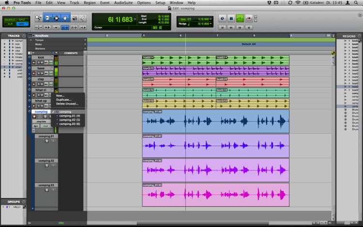
Task: Mute the bass track
Action: pyautogui.click(x=42, y=74)
